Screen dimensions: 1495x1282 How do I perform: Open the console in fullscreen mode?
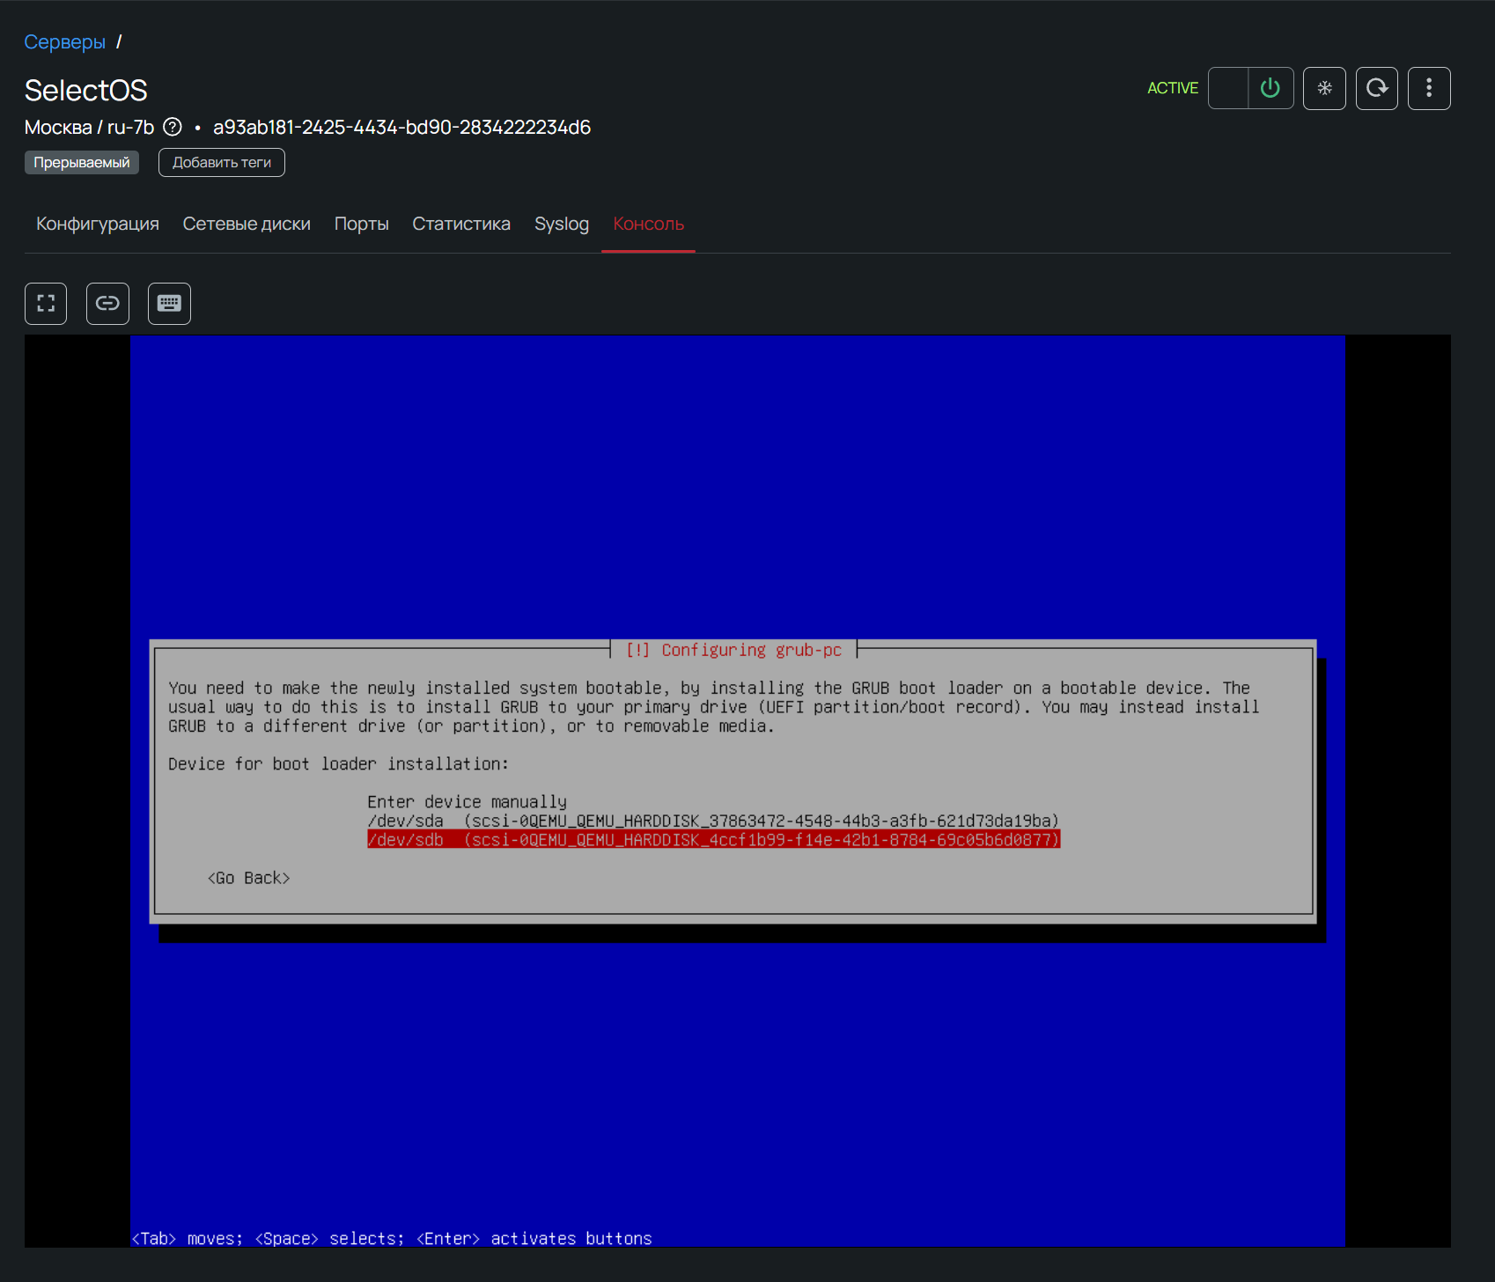click(x=46, y=304)
